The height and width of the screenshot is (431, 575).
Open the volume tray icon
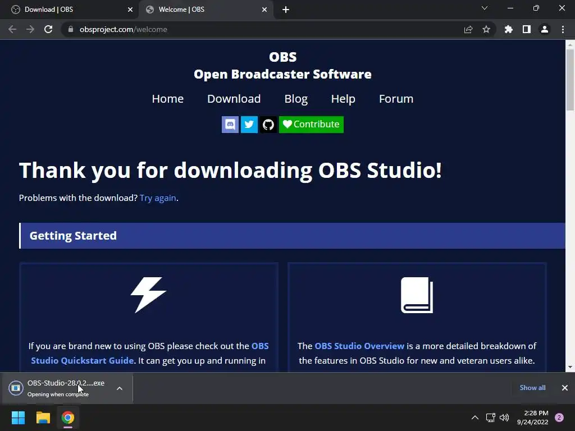(x=505, y=418)
